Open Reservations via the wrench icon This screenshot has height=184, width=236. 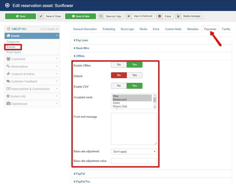[9, 67]
